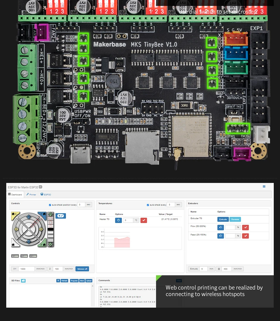Click the firmware info icon beside ESP3D title
This screenshot has height=321, width=280.
(40, 187)
